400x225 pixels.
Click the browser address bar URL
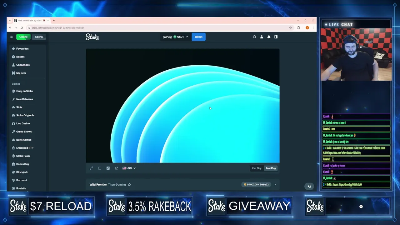[58, 28]
